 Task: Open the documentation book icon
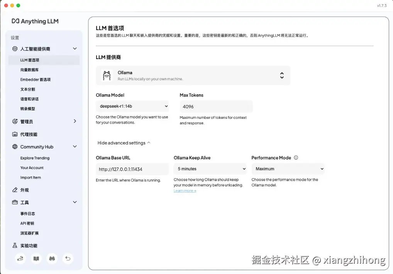pyautogui.click(x=36, y=259)
